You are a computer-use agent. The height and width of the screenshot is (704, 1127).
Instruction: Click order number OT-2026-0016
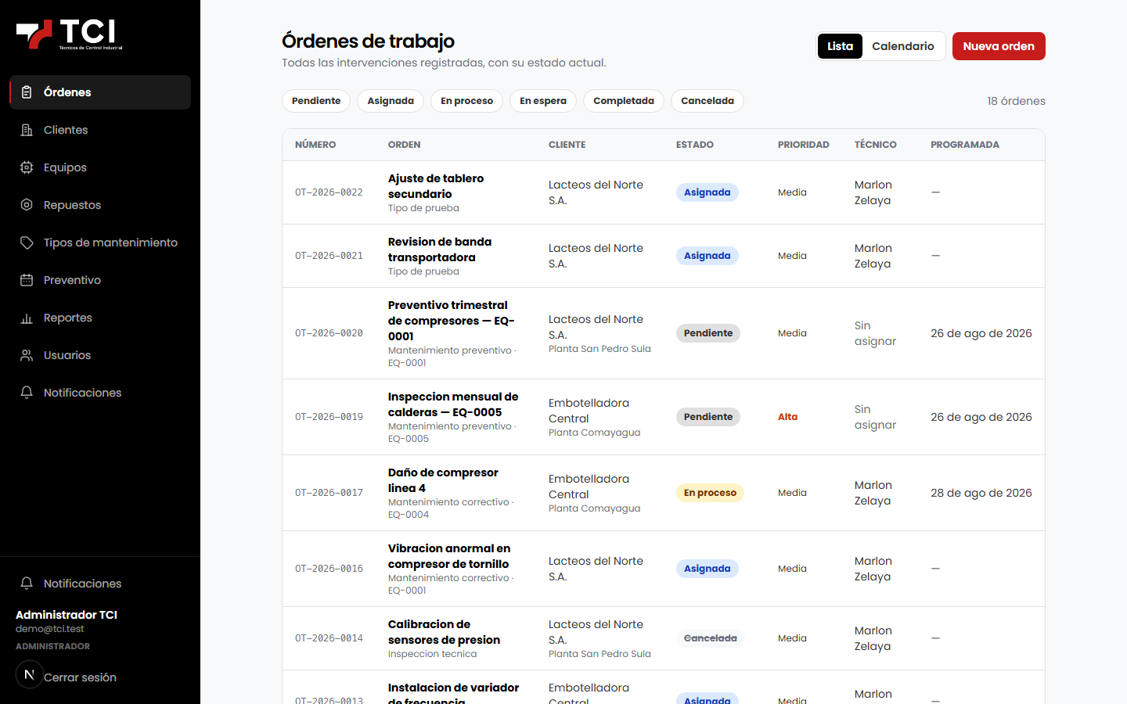329,569
